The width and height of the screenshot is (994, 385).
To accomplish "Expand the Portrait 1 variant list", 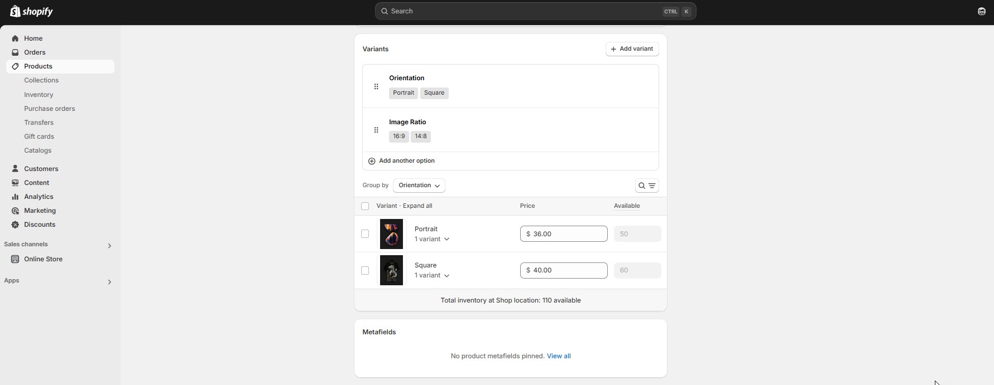I will click(432, 239).
